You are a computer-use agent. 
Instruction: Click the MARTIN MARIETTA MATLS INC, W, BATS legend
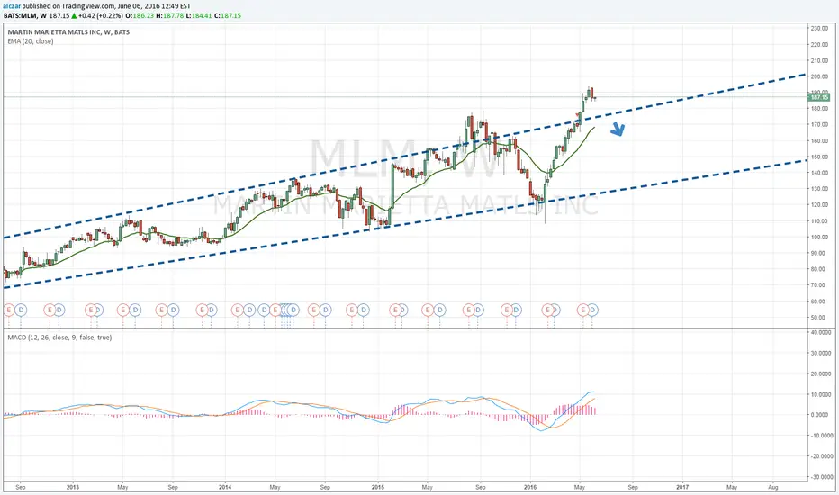point(68,32)
